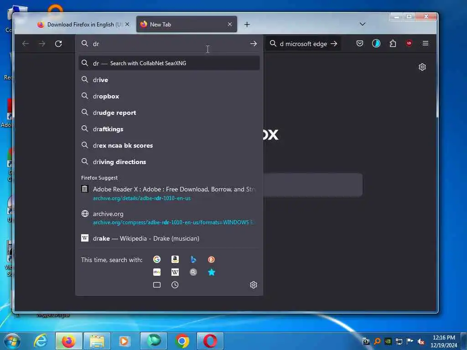The image size is (467, 350).
Task: Switch to Download Firefox in English tab
Action: pos(83,25)
